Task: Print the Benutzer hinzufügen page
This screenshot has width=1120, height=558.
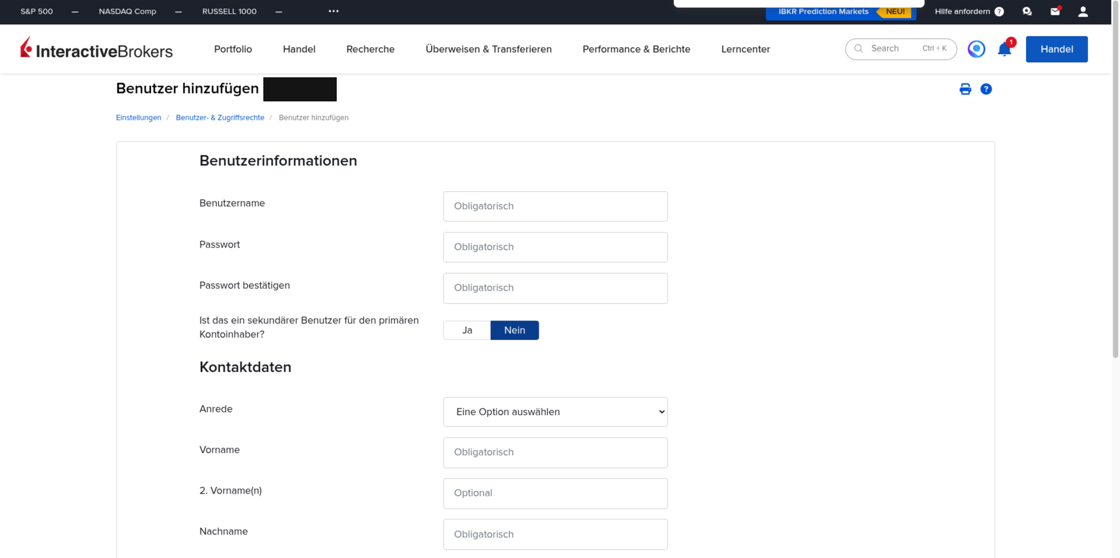Action: [965, 89]
